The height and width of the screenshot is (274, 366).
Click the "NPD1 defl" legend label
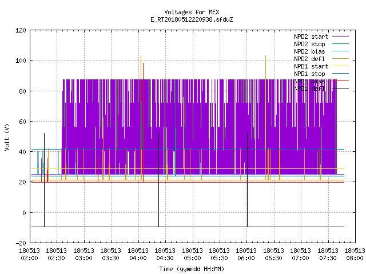tap(309, 89)
